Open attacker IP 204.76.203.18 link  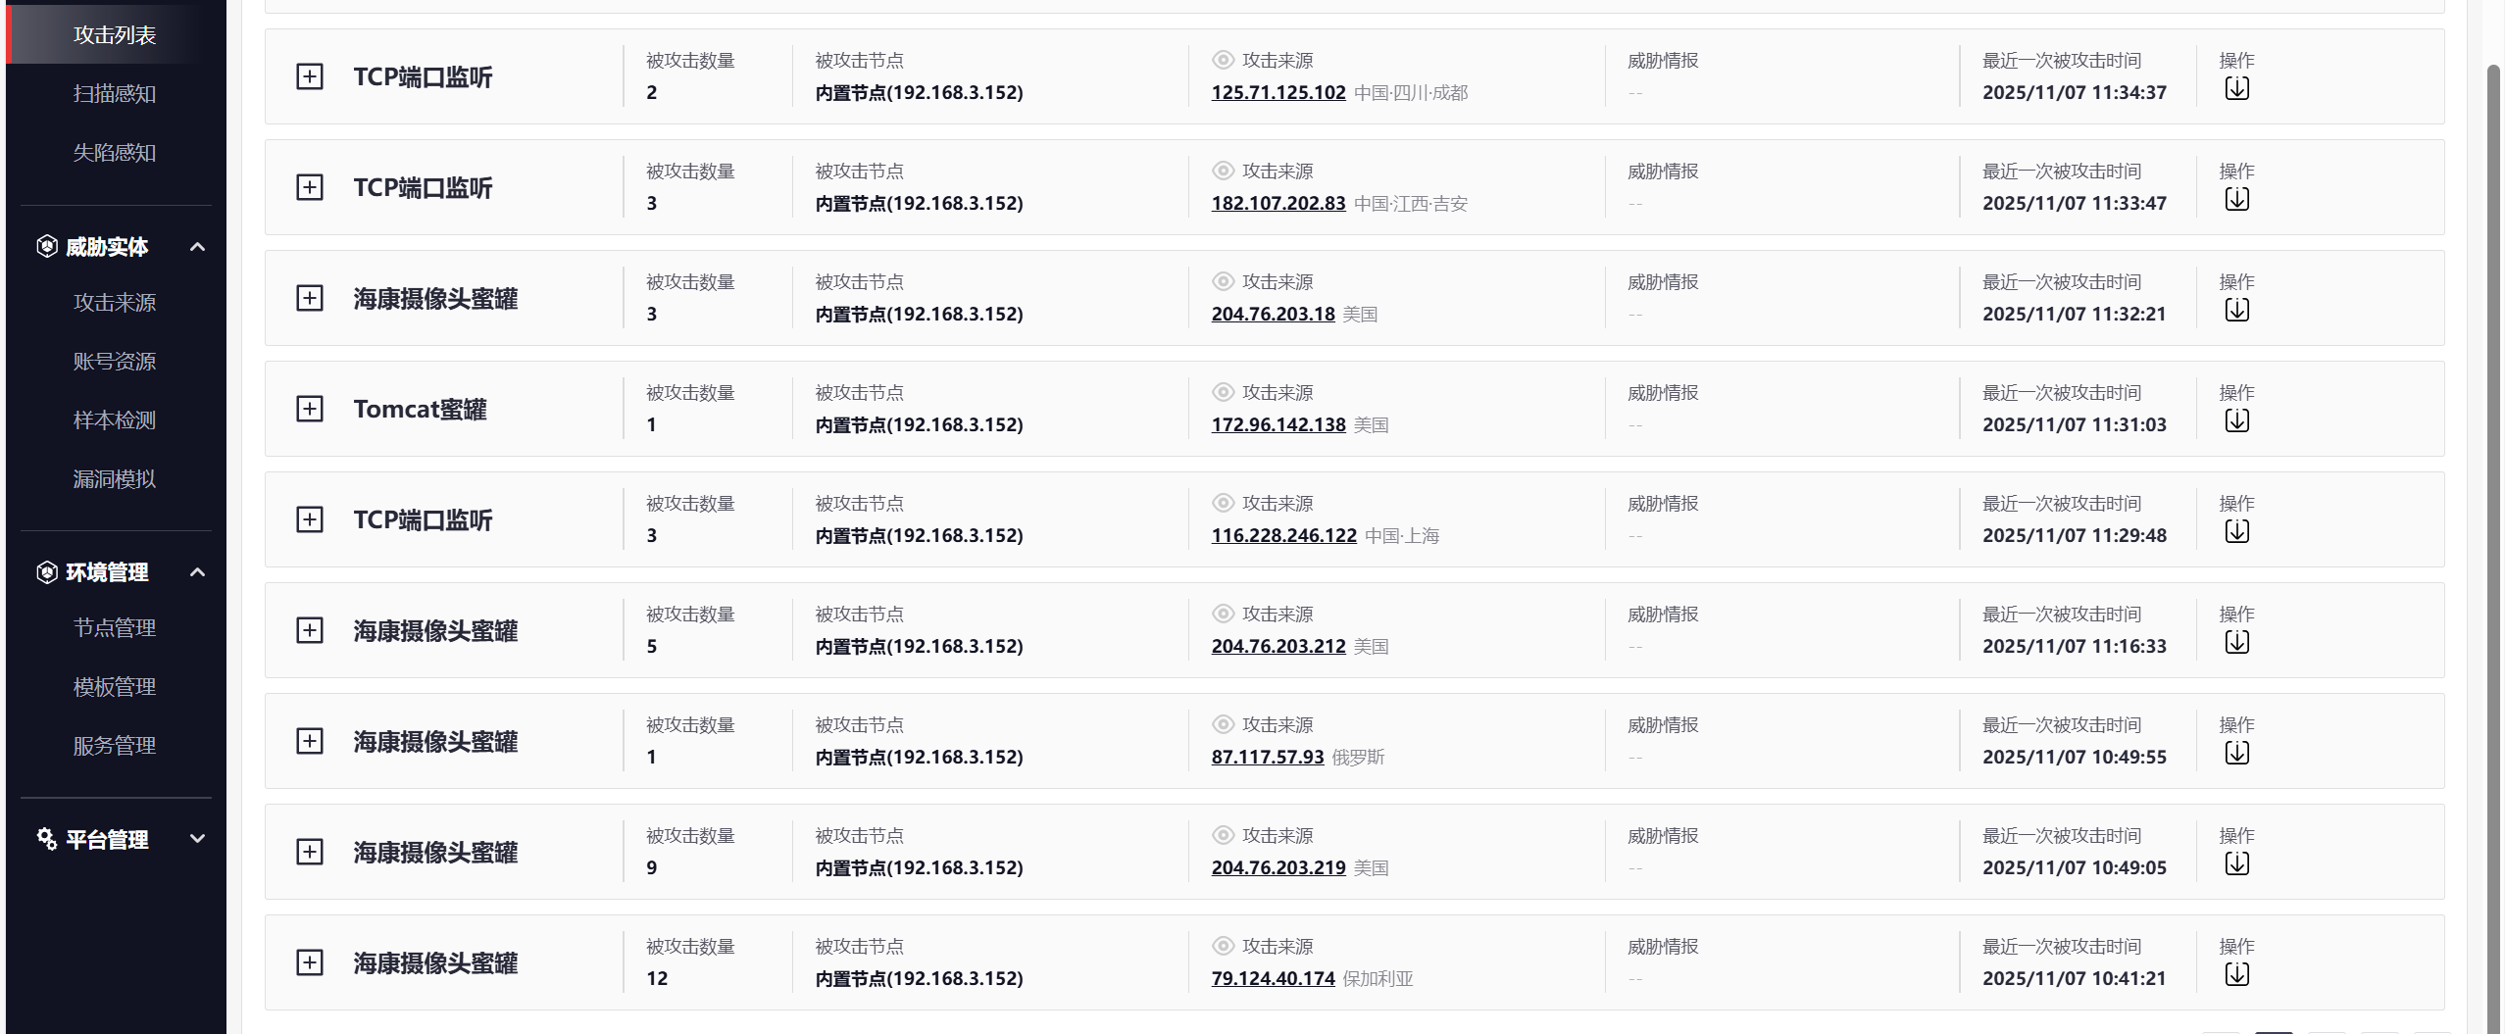[x=1273, y=314]
